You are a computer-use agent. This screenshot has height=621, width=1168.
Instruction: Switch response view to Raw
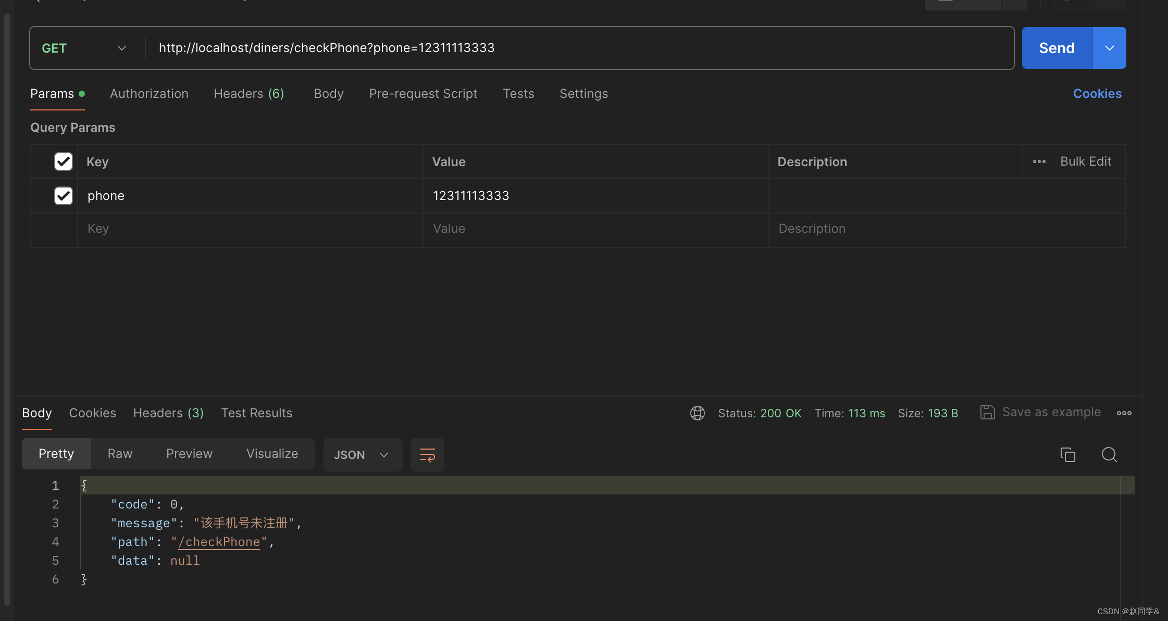pyautogui.click(x=120, y=454)
